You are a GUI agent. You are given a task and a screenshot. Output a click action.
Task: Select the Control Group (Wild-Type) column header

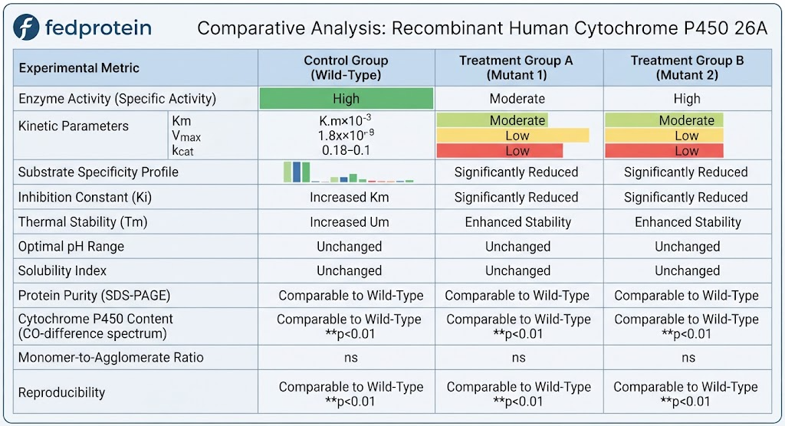coord(346,67)
